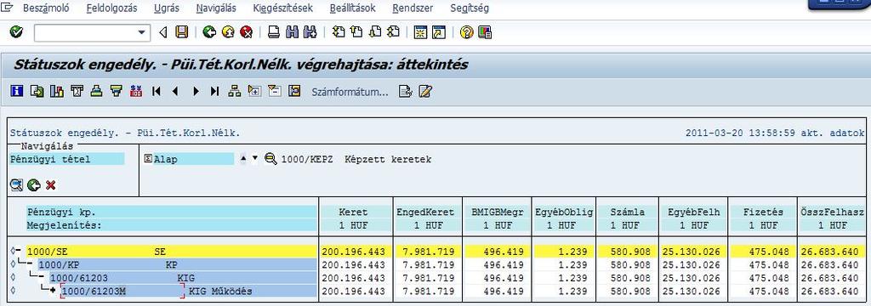Go to next page icon
The width and height of the screenshot is (871, 306).
click(375, 33)
